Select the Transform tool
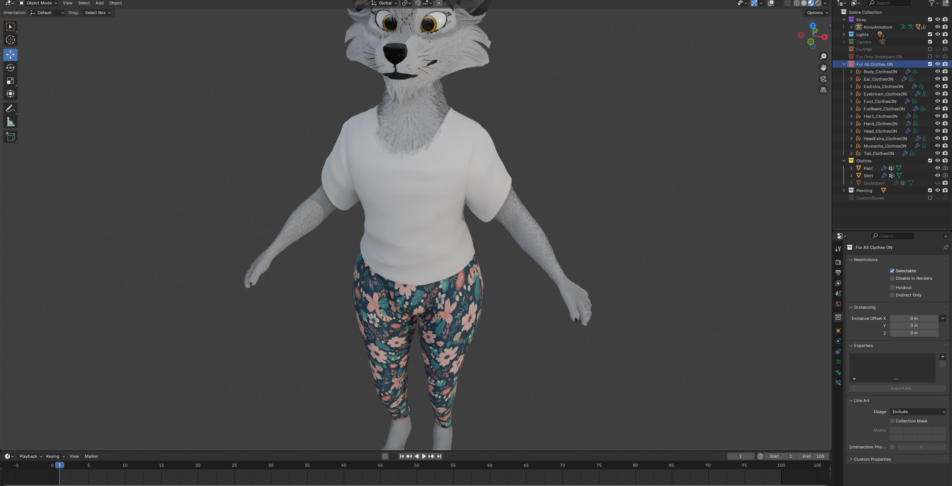 click(x=10, y=94)
